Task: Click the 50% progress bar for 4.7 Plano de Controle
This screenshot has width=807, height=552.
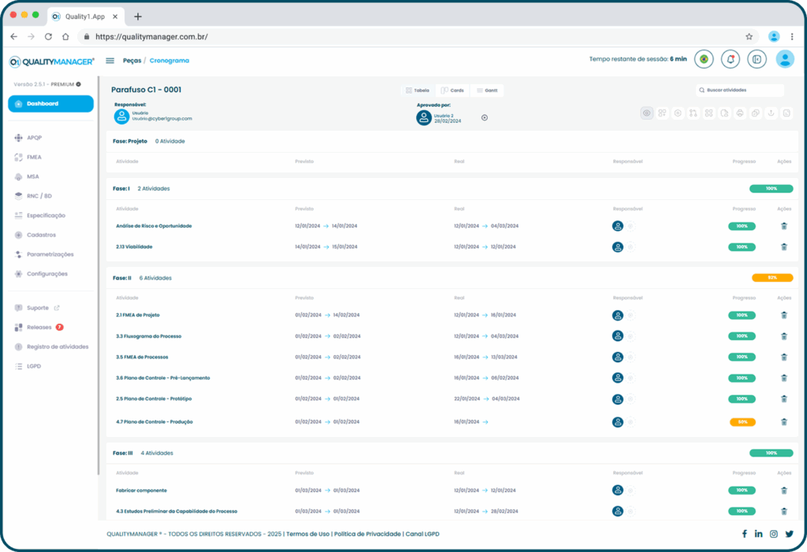Action: [742, 422]
